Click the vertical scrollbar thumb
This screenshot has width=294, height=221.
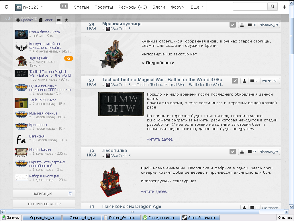pos(291,36)
